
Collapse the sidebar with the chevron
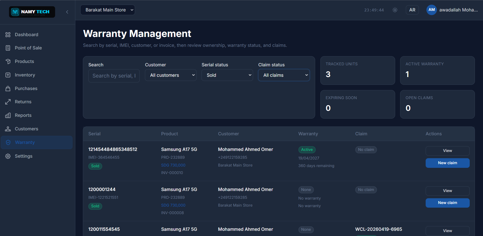[x=67, y=12]
